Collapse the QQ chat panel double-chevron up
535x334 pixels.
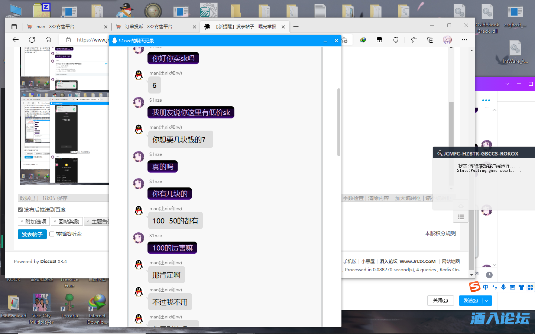tap(495, 109)
